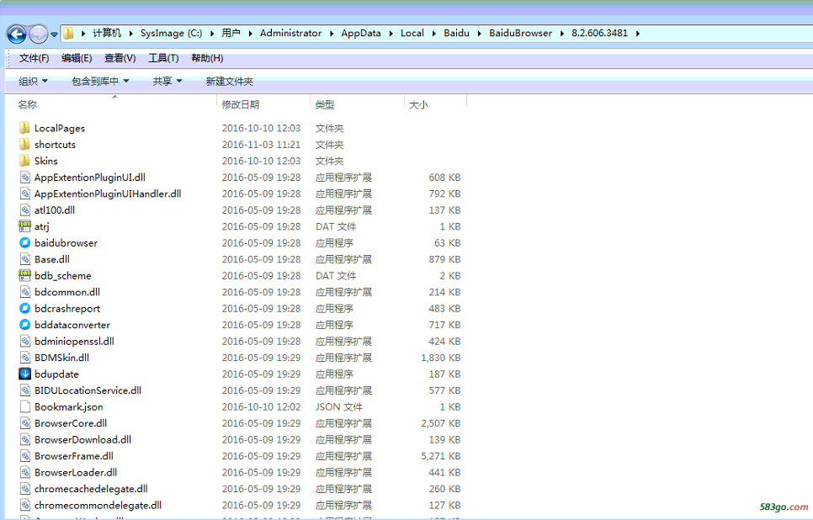
Task: Click the bdb_scheme DAT file icon
Action: pos(25,275)
